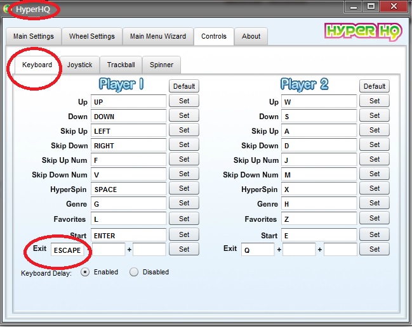Image resolution: width=412 pixels, height=327 pixels.
Task: Click Player 1 Default button
Action: 184,86
